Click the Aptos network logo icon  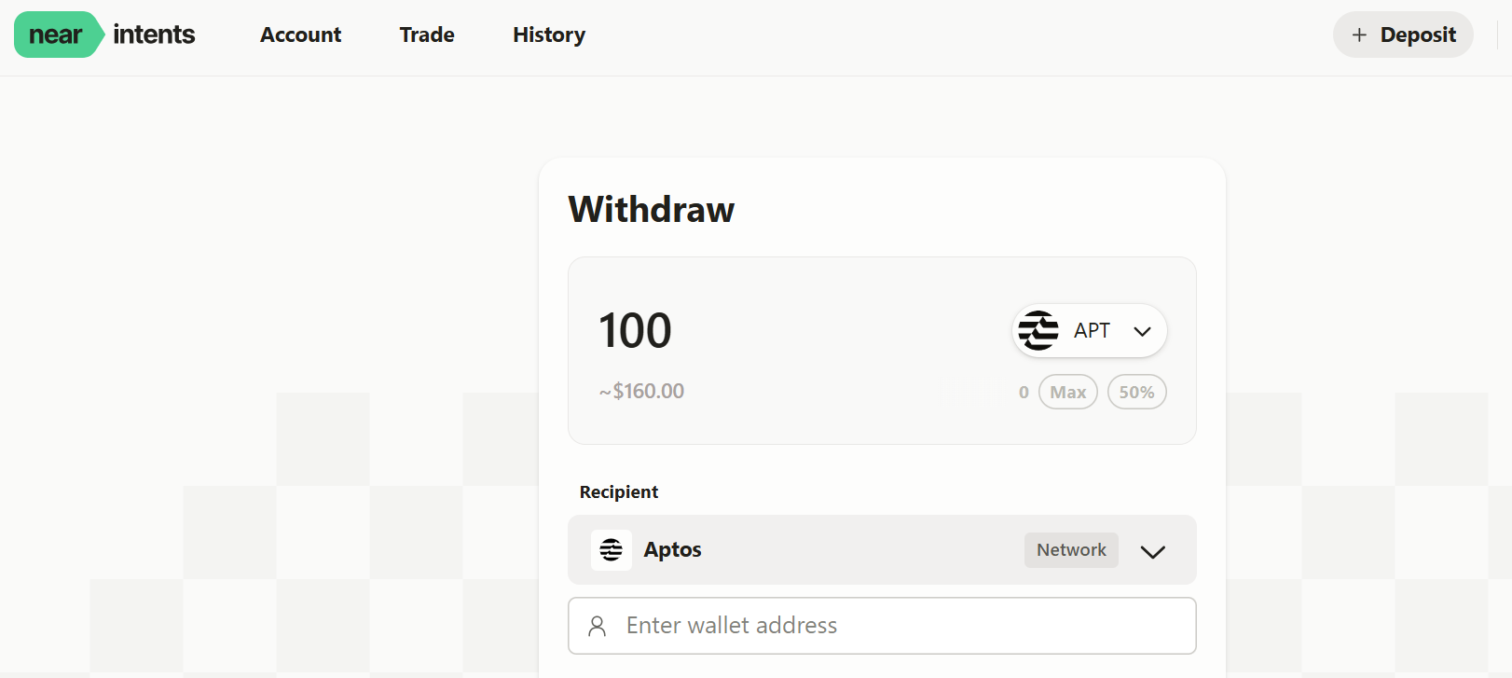click(612, 550)
